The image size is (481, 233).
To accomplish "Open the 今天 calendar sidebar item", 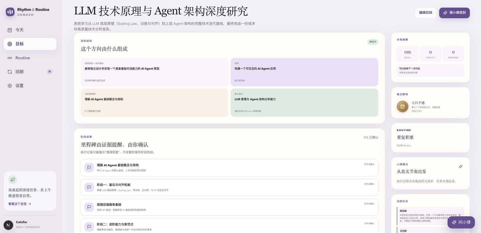I will (x=30, y=30).
